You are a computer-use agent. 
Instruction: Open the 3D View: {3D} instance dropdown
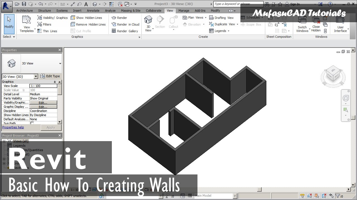36,76
